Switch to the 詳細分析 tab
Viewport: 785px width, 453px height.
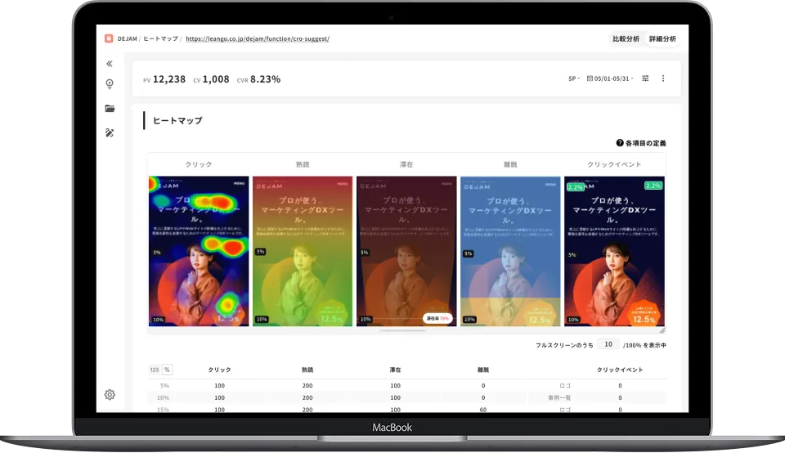tap(662, 38)
